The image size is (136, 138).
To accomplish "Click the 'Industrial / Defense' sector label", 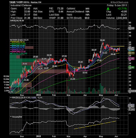I will 21,6.
